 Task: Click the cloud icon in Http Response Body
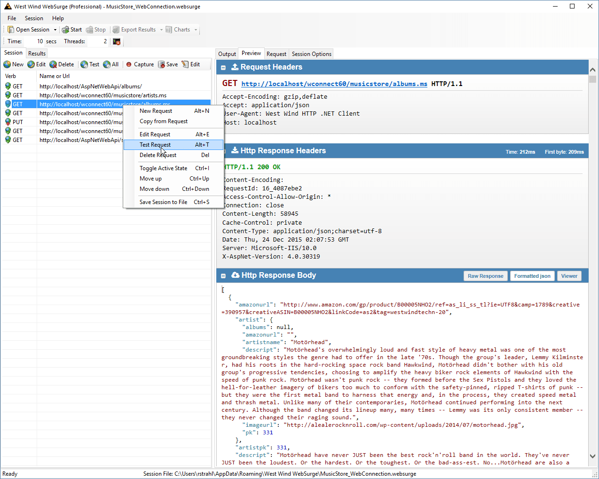click(x=236, y=275)
